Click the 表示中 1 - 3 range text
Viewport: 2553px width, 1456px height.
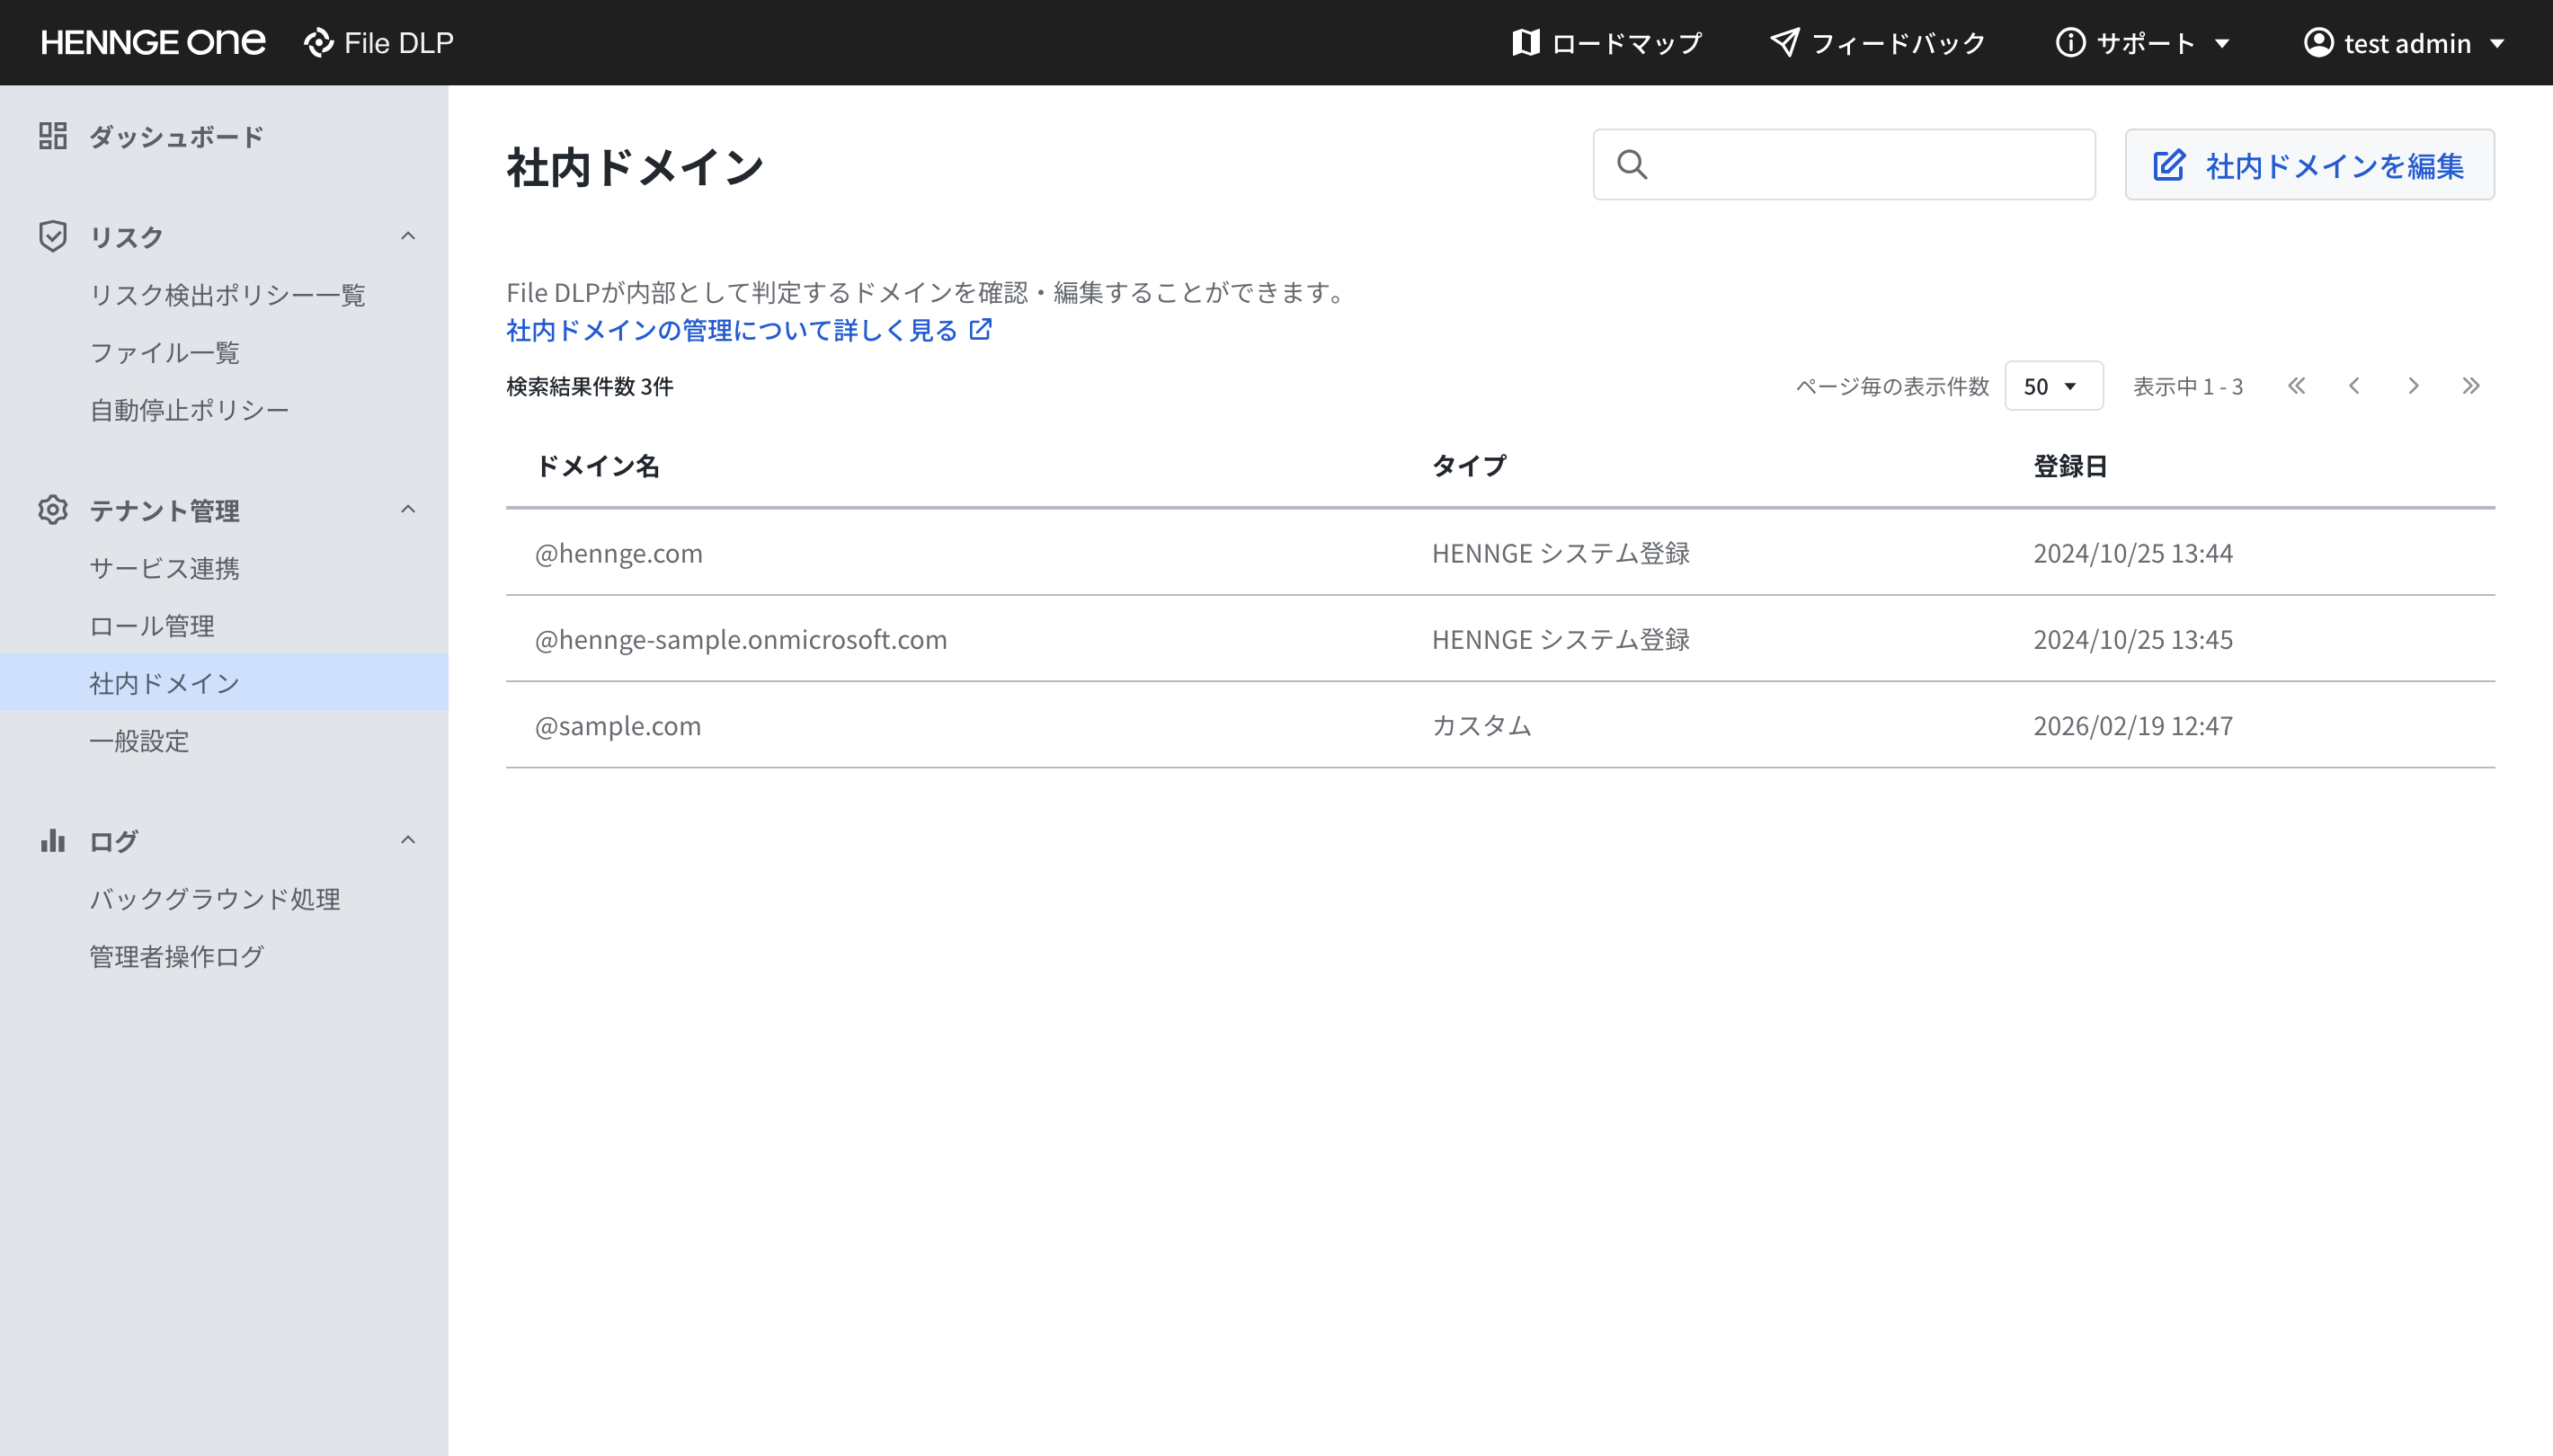2188,386
